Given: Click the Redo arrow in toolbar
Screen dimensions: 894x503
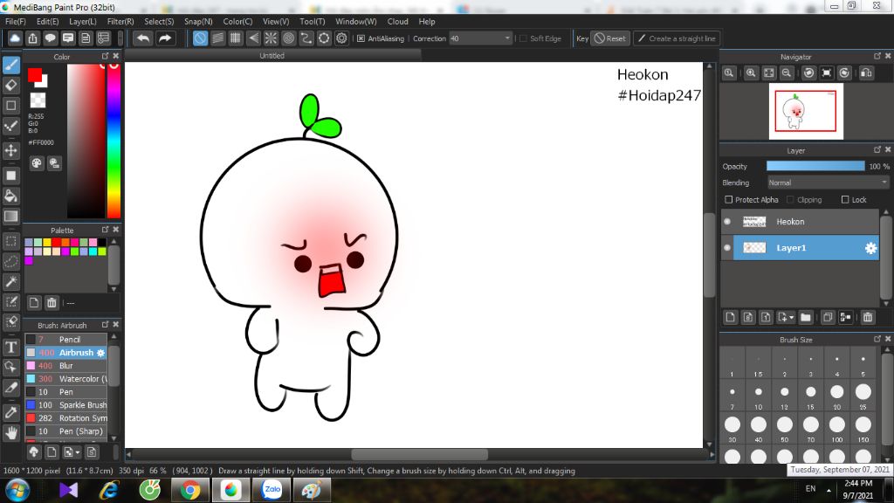Looking at the screenshot, I should tap(165, 38).
